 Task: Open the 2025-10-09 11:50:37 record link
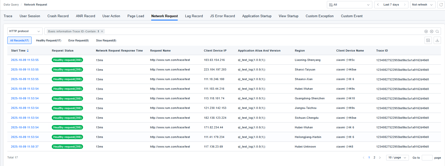[x=25, y=147]
